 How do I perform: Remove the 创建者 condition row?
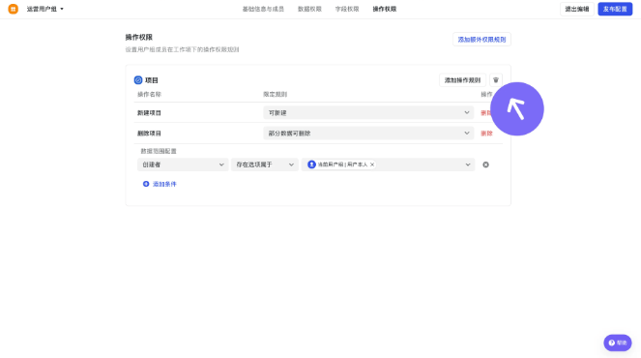[x=485, y=164]
